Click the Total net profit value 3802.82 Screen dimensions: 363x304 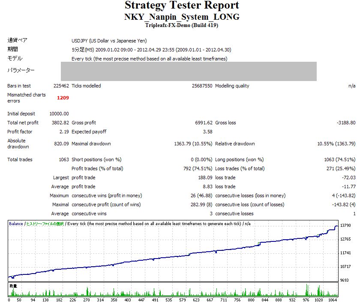coord(60,123)
